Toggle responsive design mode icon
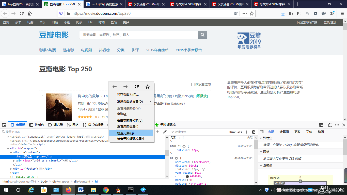Screen dimensions: 347x195 [330, 125]
